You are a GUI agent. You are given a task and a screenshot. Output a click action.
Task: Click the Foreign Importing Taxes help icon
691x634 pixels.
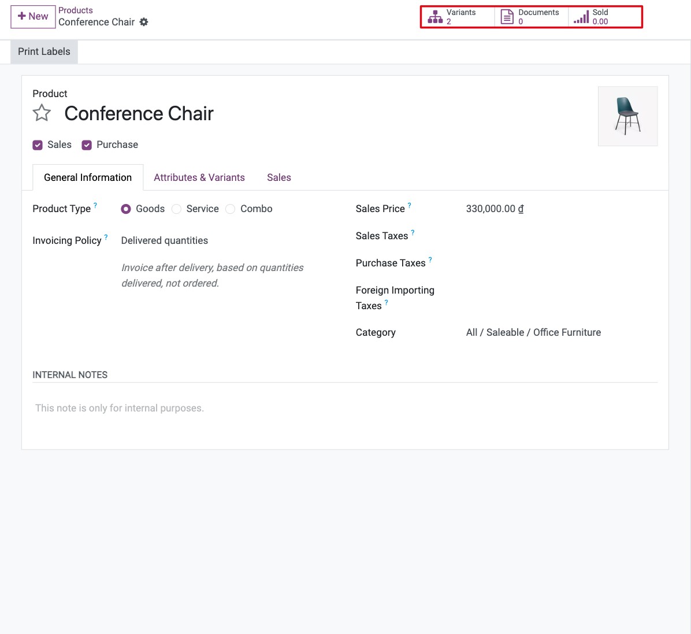click(x=386, y=302)
